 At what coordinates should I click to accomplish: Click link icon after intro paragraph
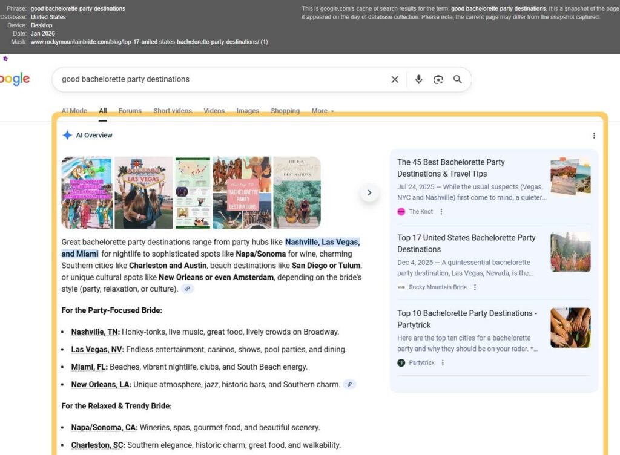click(188, 289)
